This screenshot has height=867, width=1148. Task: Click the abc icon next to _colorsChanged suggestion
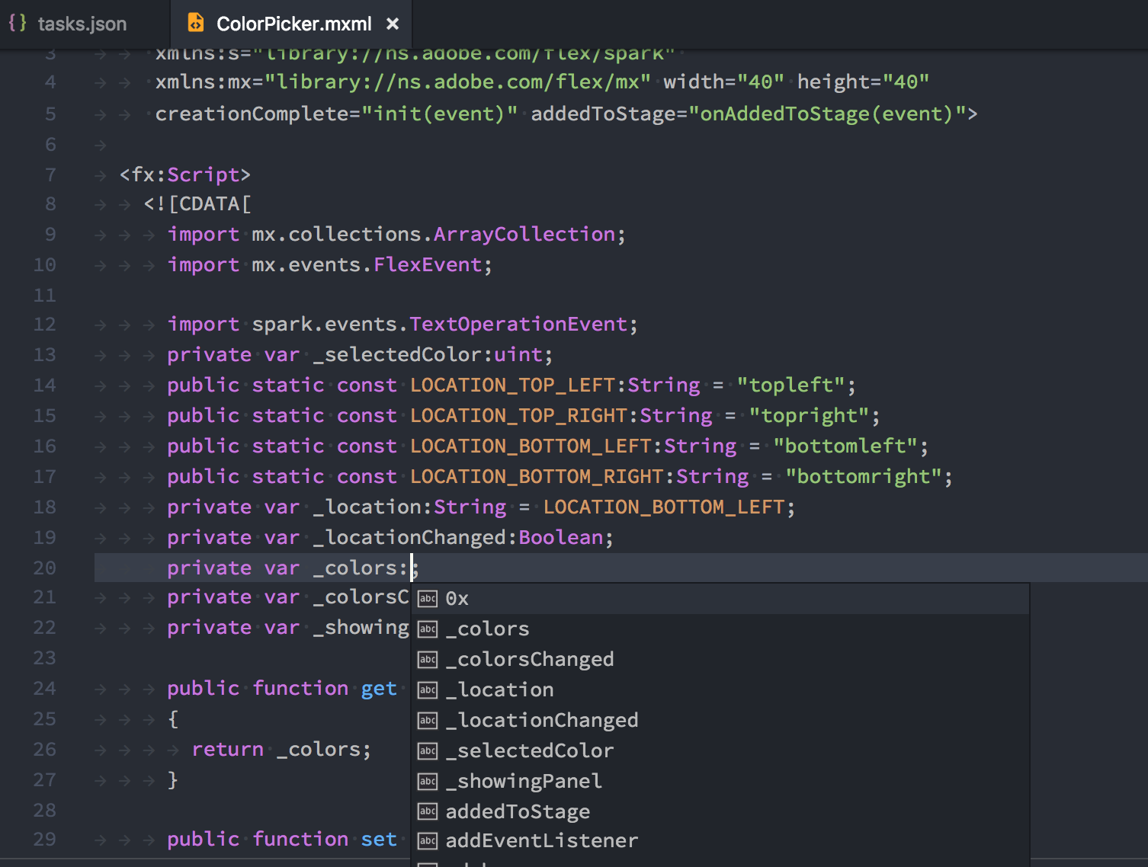[x=428, y=660]
